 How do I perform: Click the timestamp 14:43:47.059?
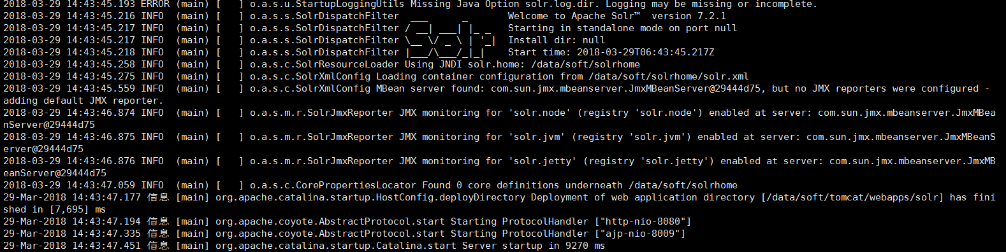[101, 185]
